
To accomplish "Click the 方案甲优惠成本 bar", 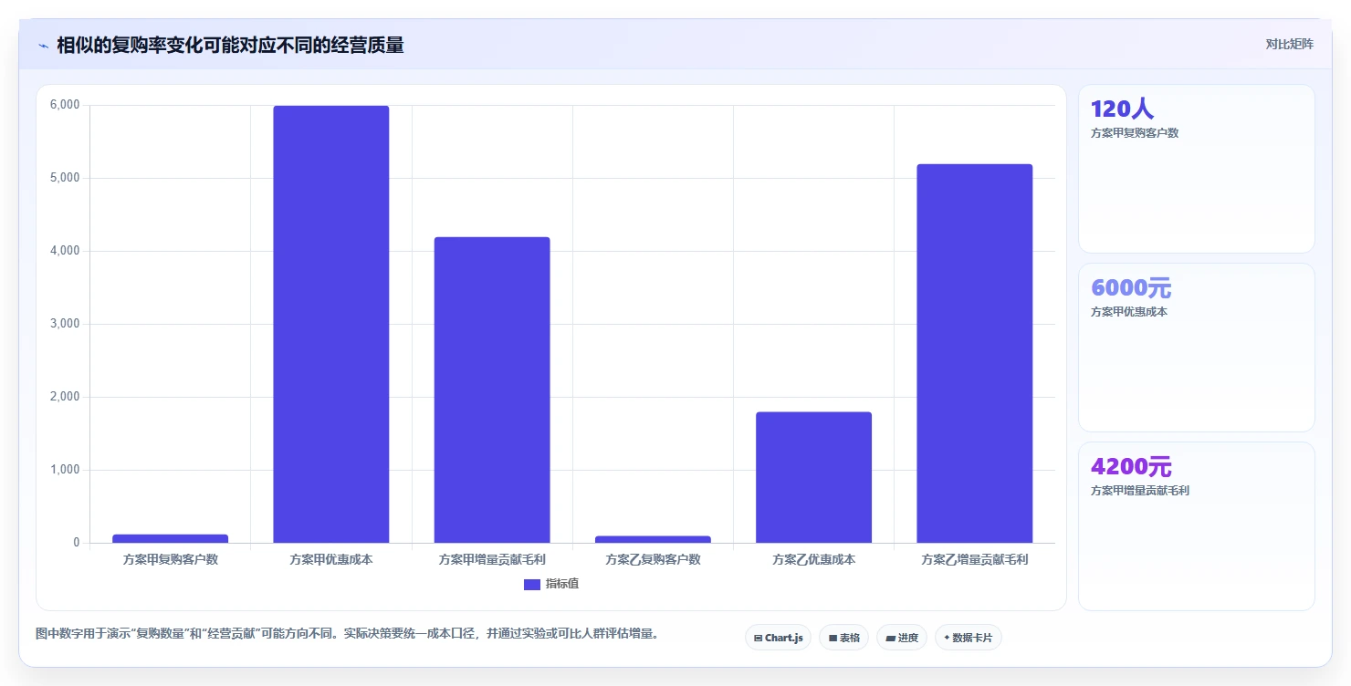I will 331,324.
